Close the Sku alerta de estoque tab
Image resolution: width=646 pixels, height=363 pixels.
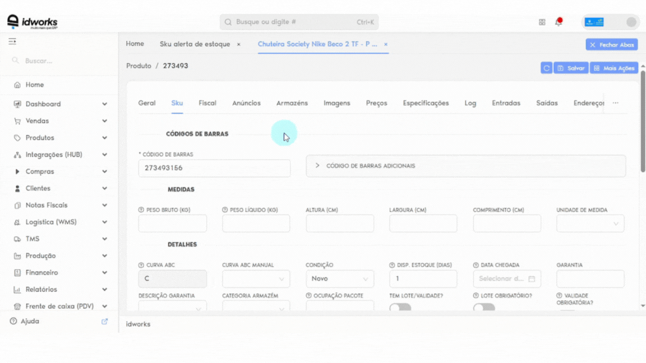tap(238, 44)
